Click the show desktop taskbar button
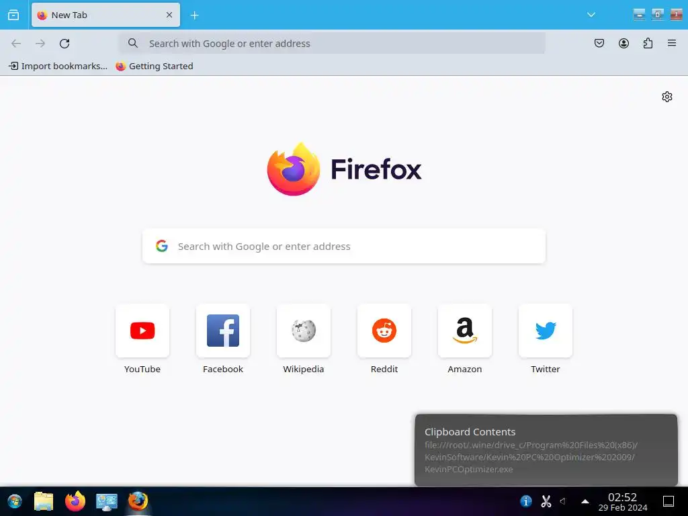688x516 pixels. (x=669, y=501)
